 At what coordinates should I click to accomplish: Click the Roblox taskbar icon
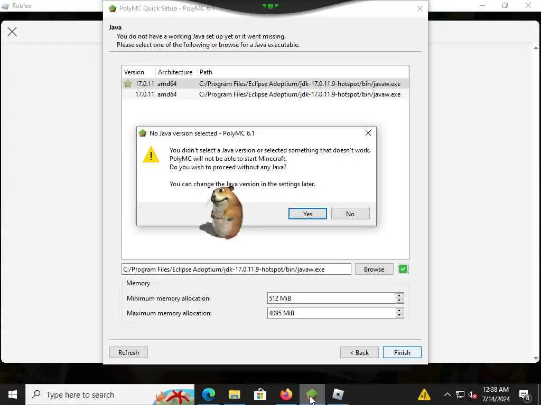(338, 394)
